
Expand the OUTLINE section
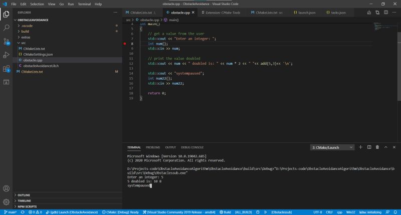pyautogui.click(x=24, y=195)
